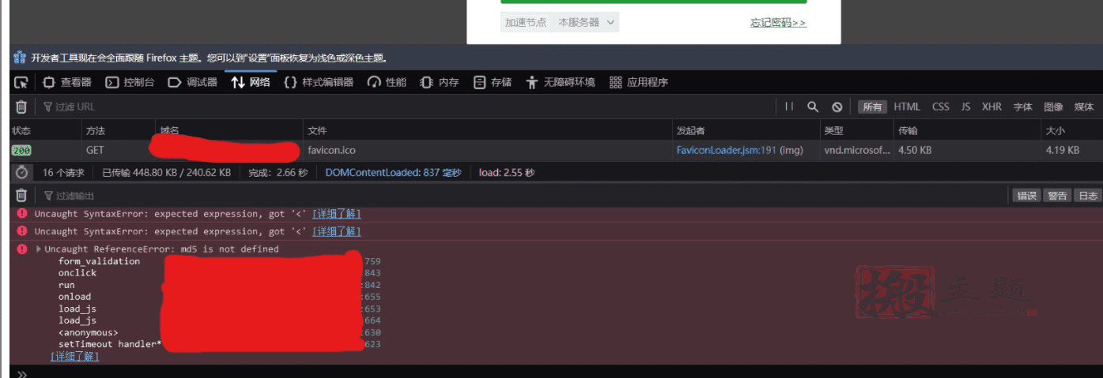Collapse the md5 ReferenceError stack trace
1103x378 pixels.
38,249
